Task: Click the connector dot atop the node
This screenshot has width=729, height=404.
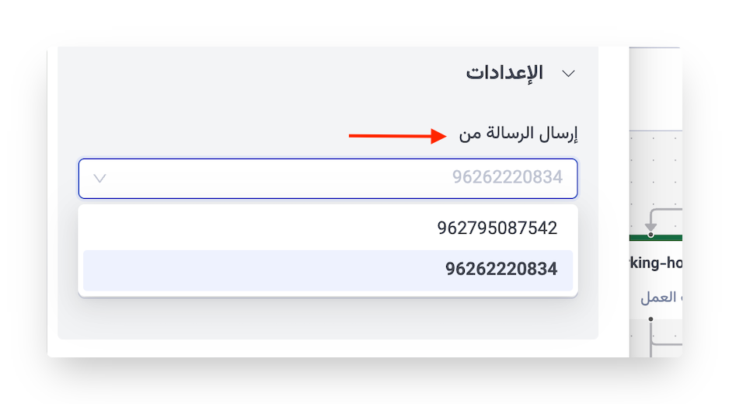Action: tap(651, 235)
